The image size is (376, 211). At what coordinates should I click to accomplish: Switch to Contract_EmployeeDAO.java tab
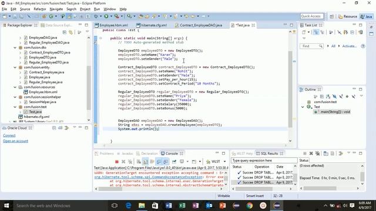click(x=199, y=25)
